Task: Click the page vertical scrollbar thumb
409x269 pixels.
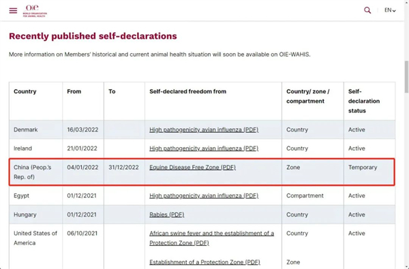Action: (406, 77)
